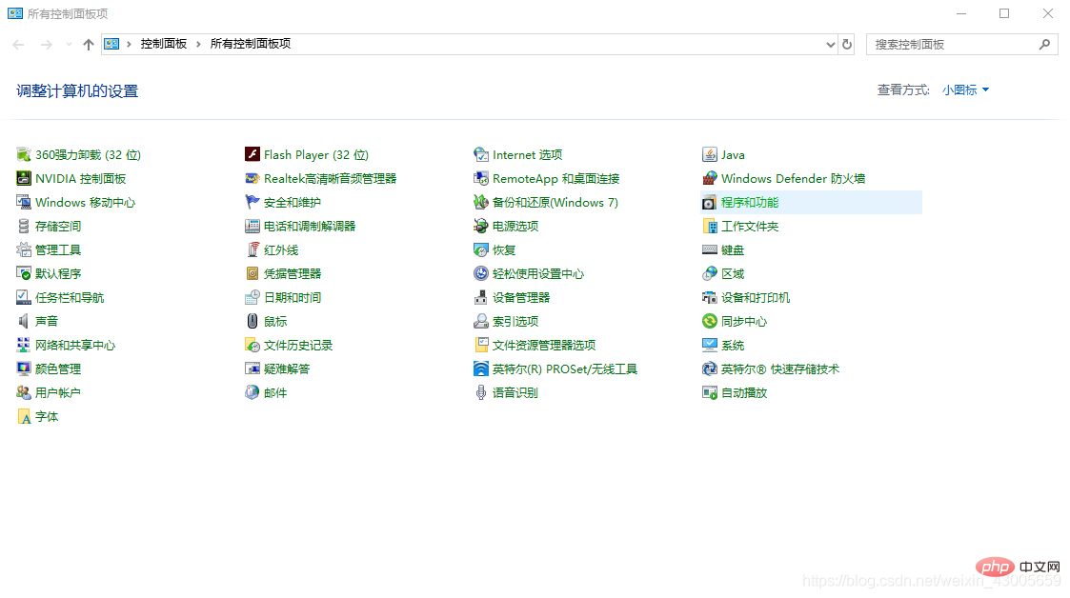The image size is (1070, 598).
Task: Open 默认程序 link
Action: (58, 274)
